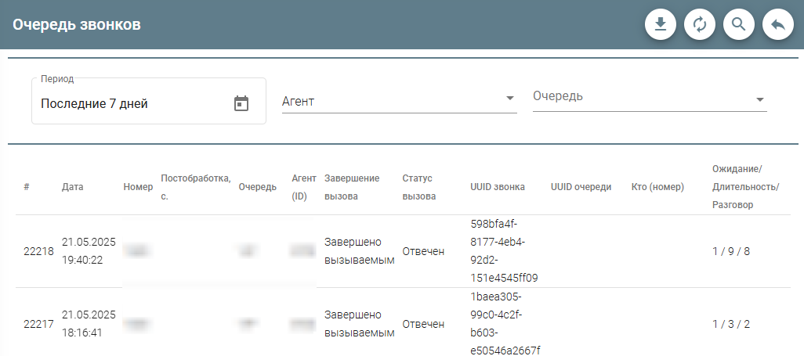Image resolution: width=804 pixels, height=356 pixels.
Task: Expand the Агент dropdown
Action: coord(400,102)
